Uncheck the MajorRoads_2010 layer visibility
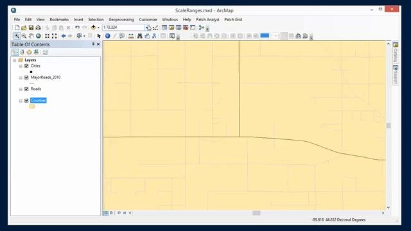This screenshot has width=411, height=231. point(26,78)
